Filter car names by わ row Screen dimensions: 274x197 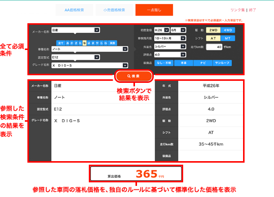click(x=106, y=43)
